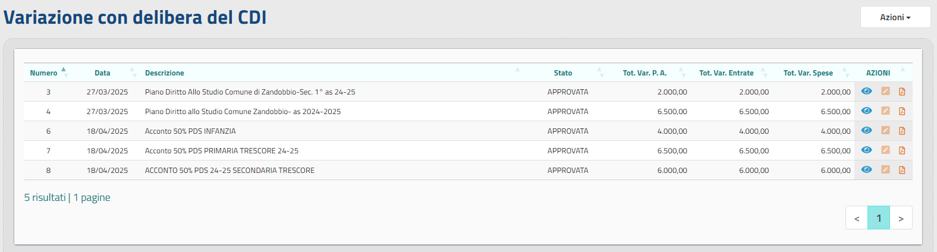Sort table by Data column
Viewport: 937px width, 252px height.
102,73
